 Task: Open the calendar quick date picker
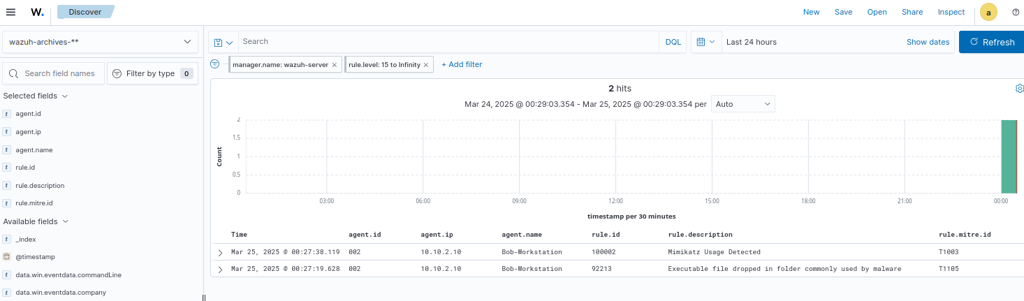(705, 42)
